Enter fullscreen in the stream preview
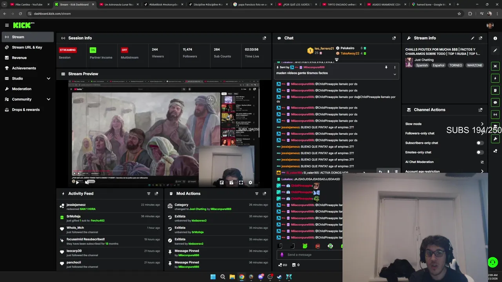This screenshot has width=502, height=282. (x=241, y=183)
